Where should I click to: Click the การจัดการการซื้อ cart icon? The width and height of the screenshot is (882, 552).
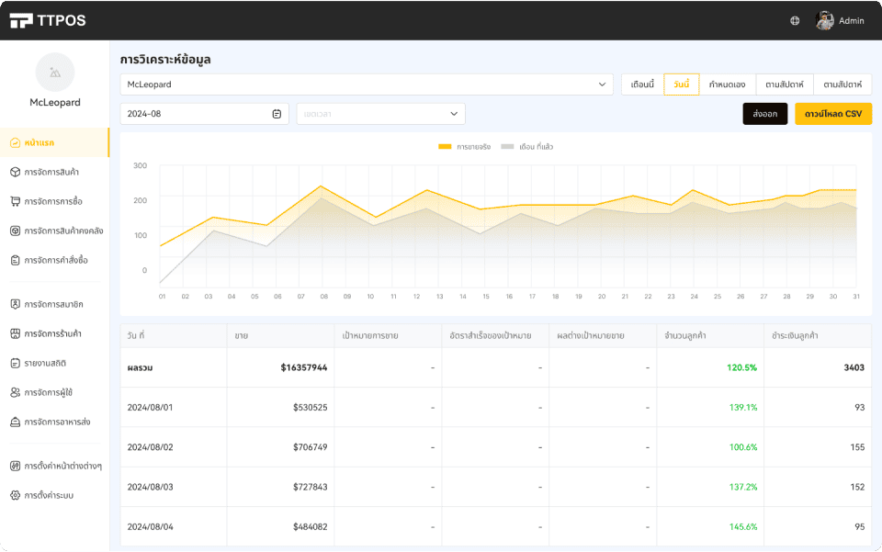16,201
